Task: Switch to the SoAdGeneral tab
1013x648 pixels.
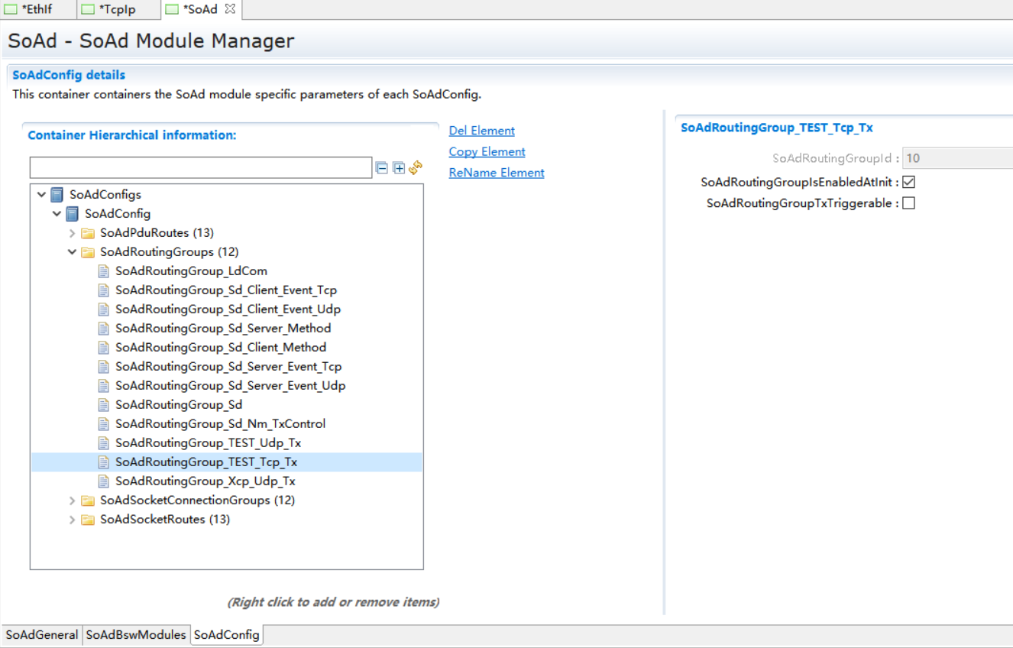Action: [41, 635]
